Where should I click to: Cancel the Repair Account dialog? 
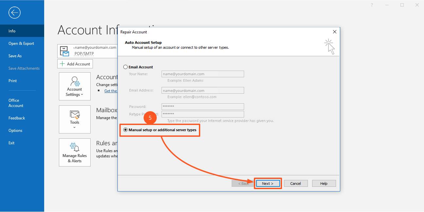pos(295,184)
